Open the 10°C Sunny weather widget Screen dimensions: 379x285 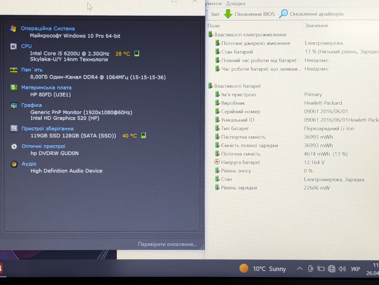(263, 269)
